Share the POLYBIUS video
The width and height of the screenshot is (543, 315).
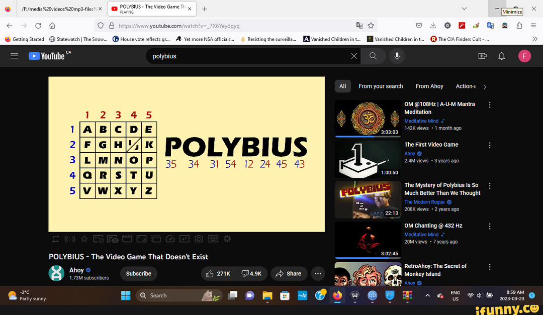289,273
